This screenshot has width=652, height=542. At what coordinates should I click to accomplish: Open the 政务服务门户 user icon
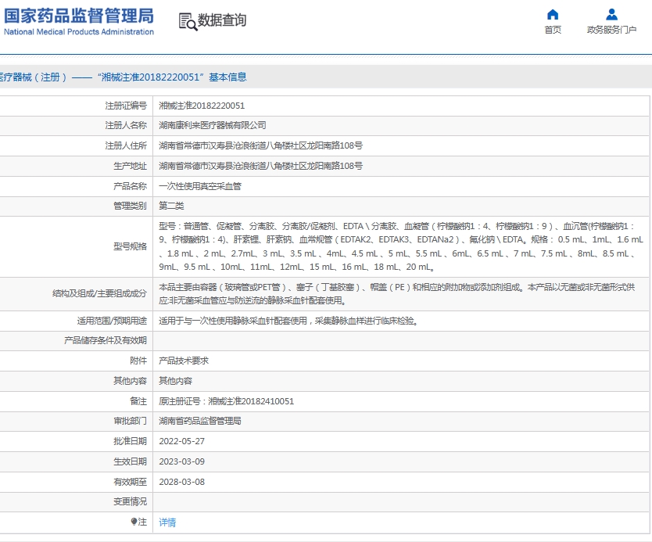[x=611, y=15]
